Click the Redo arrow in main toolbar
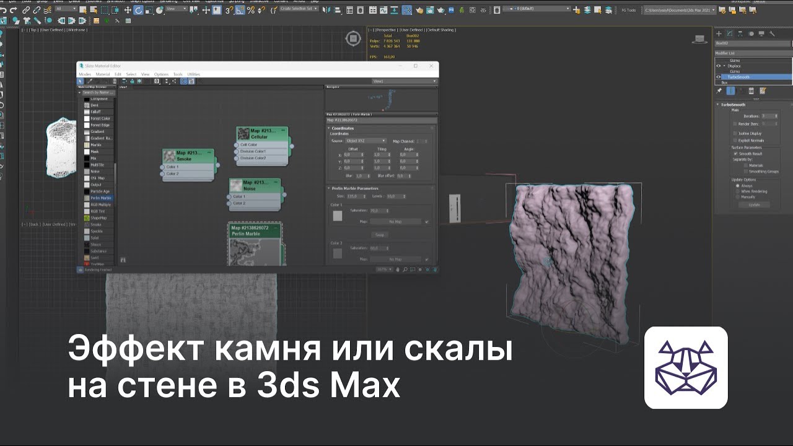793x446 pixels. tap(13, 10)
